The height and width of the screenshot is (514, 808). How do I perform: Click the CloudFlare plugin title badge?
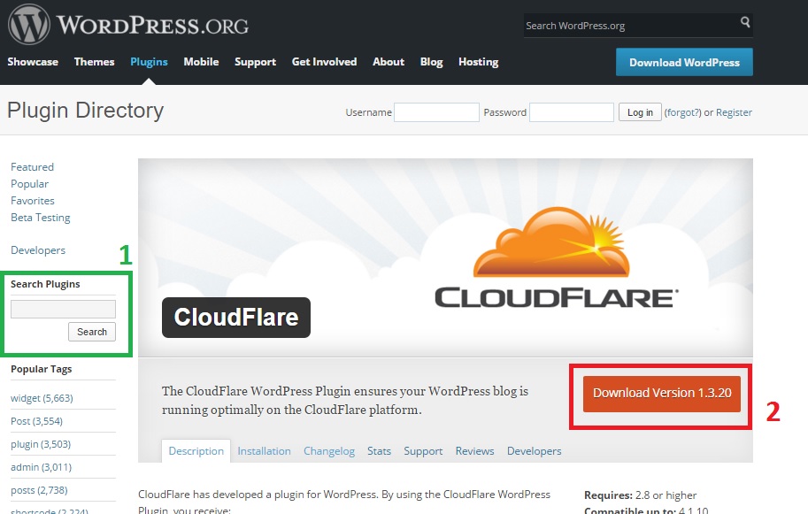click(x=236, y=318)
